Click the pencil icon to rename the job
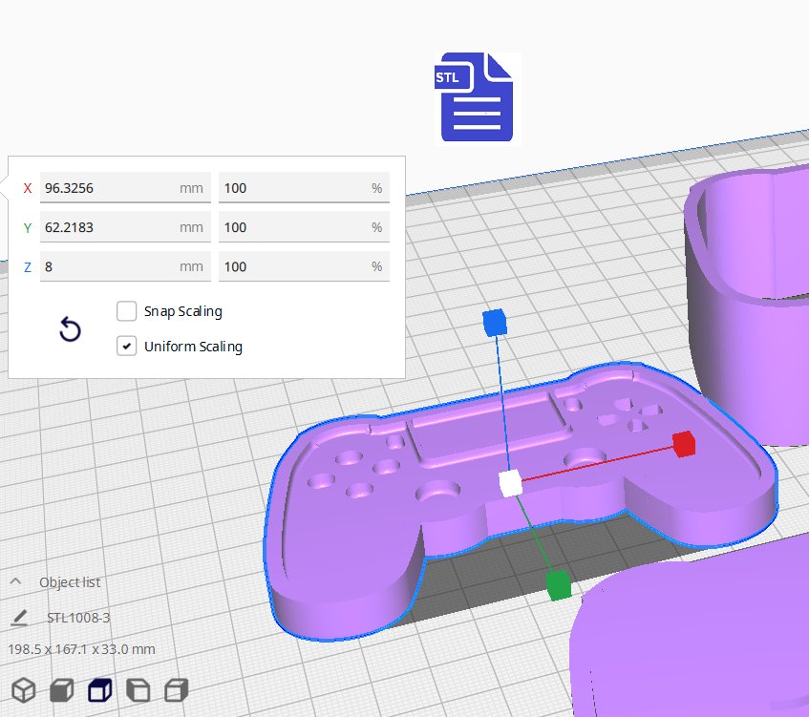Screen dimensions: 809x717 (19, 618)
